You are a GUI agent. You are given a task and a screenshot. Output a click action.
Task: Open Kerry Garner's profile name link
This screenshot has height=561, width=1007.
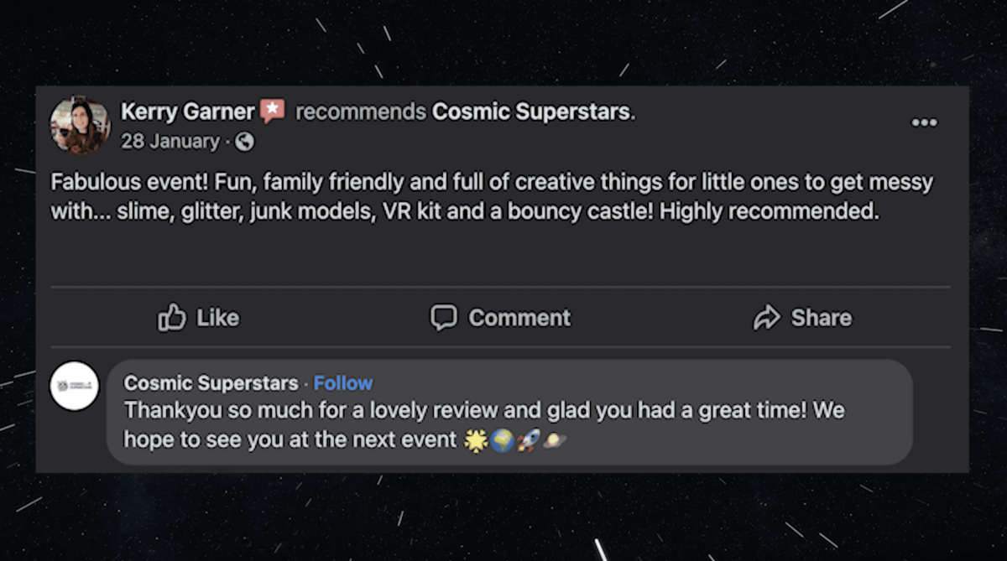[x=187, y=112]
